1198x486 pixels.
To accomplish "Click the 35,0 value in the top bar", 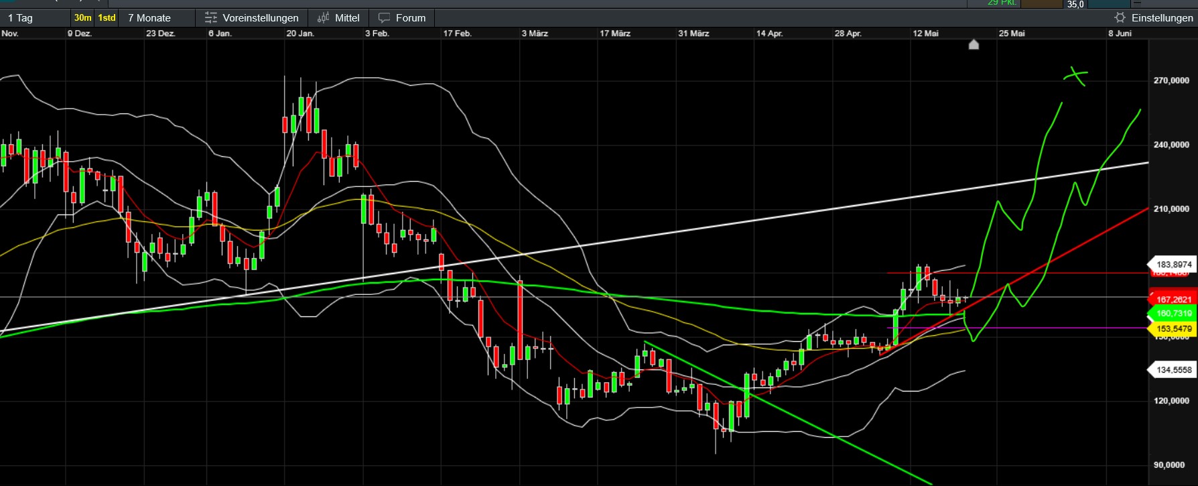I will coord(1075,4).
